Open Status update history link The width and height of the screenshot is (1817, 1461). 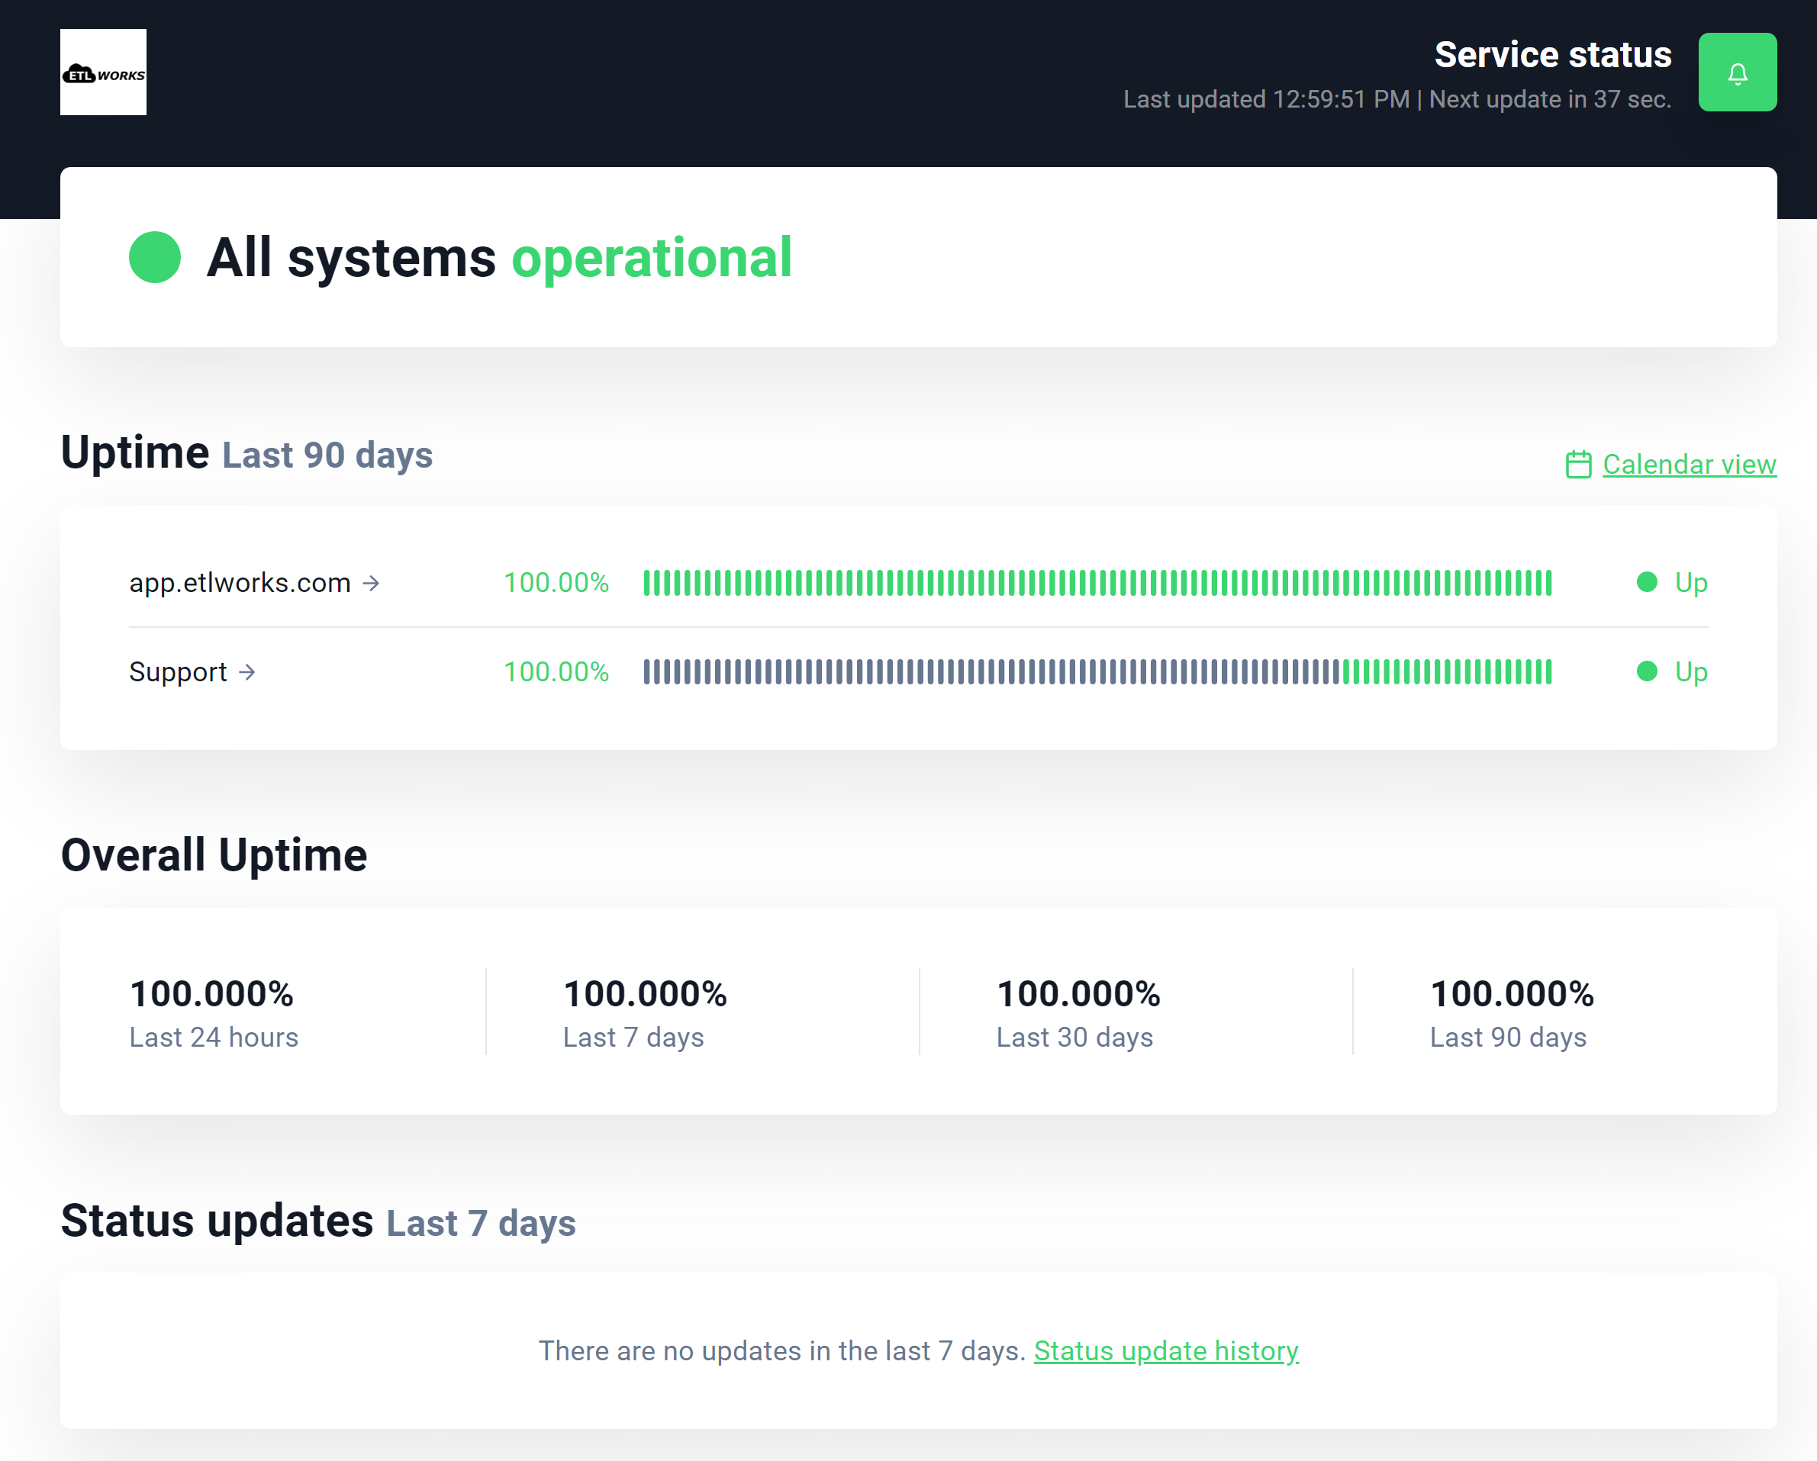[x=1165, y=1350]
